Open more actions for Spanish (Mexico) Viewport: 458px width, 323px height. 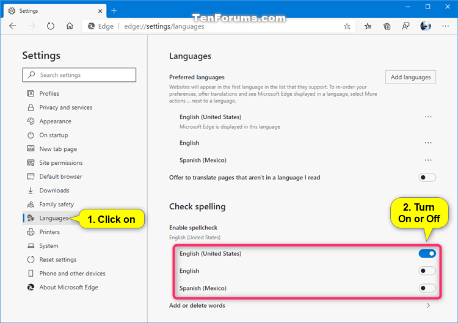click(428, 160)
